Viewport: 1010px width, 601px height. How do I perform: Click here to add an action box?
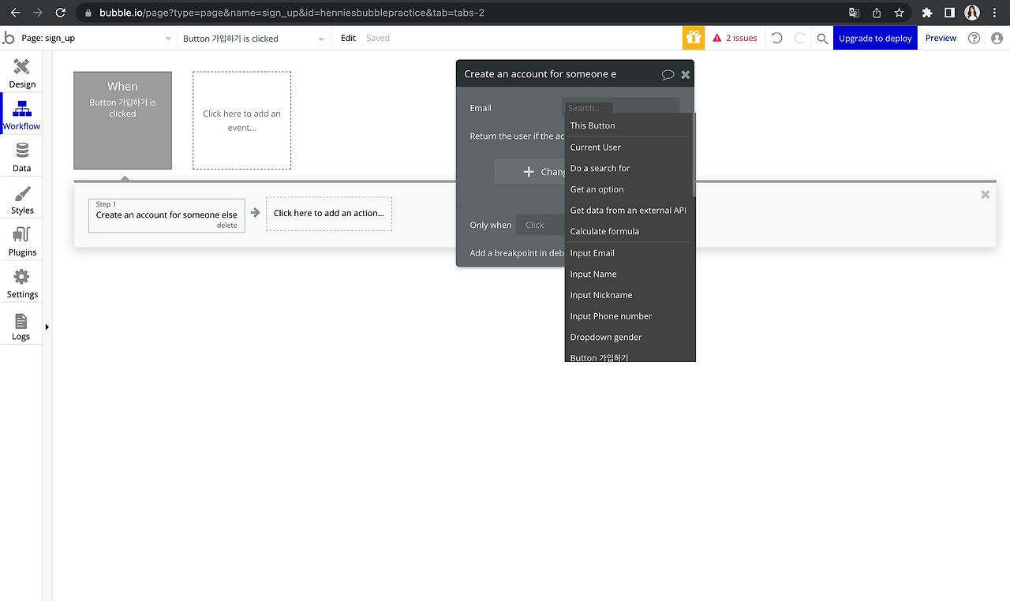coord(329,214)
